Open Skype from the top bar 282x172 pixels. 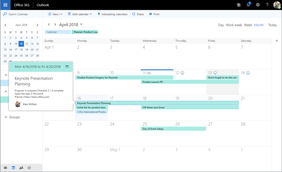click(239, 5)
